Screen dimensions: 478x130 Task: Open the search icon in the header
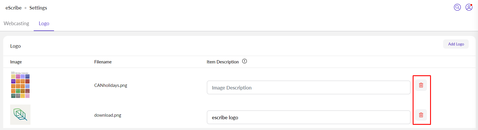457,7
